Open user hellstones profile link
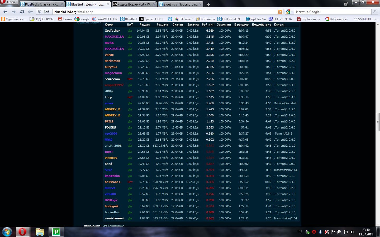Screen dimensions: 380x237 112,182
